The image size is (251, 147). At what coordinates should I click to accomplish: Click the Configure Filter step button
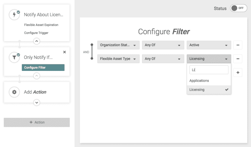pyautogui.click(x=43, y=68)
